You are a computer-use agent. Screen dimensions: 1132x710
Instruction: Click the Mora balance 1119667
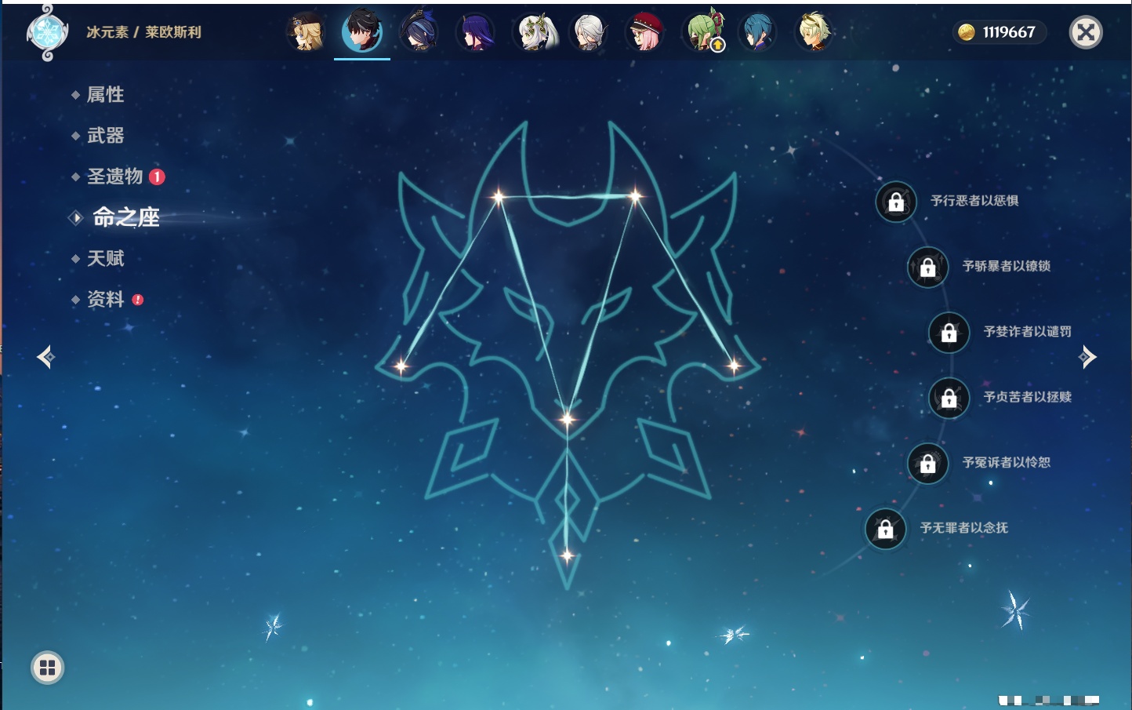tap(1009, 32)
